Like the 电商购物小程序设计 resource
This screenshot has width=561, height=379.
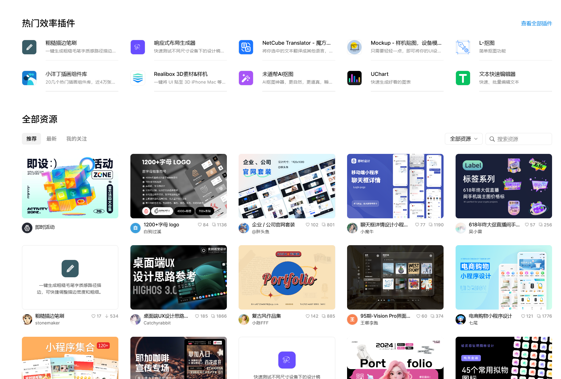523,316
